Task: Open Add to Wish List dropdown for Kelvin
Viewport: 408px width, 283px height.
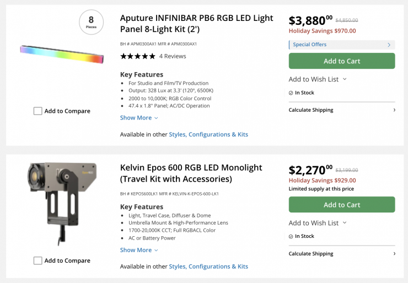Action: 318,223
